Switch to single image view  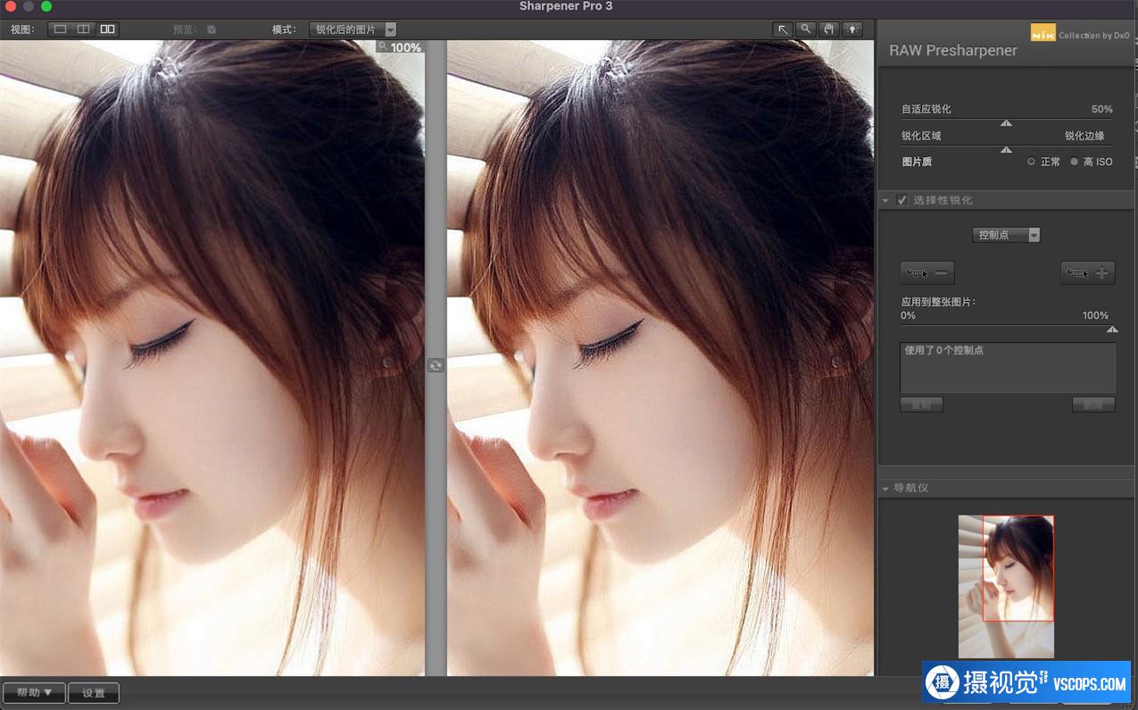click(60, 29)
